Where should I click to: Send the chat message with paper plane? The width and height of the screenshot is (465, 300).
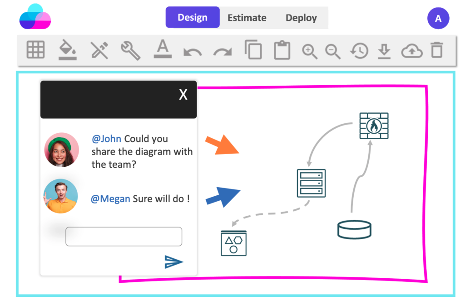point(173,261)
